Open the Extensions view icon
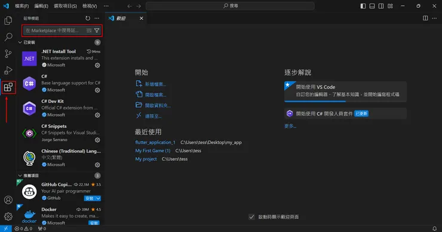This screenshot has height=232, width=442. [x=8, y=87]
